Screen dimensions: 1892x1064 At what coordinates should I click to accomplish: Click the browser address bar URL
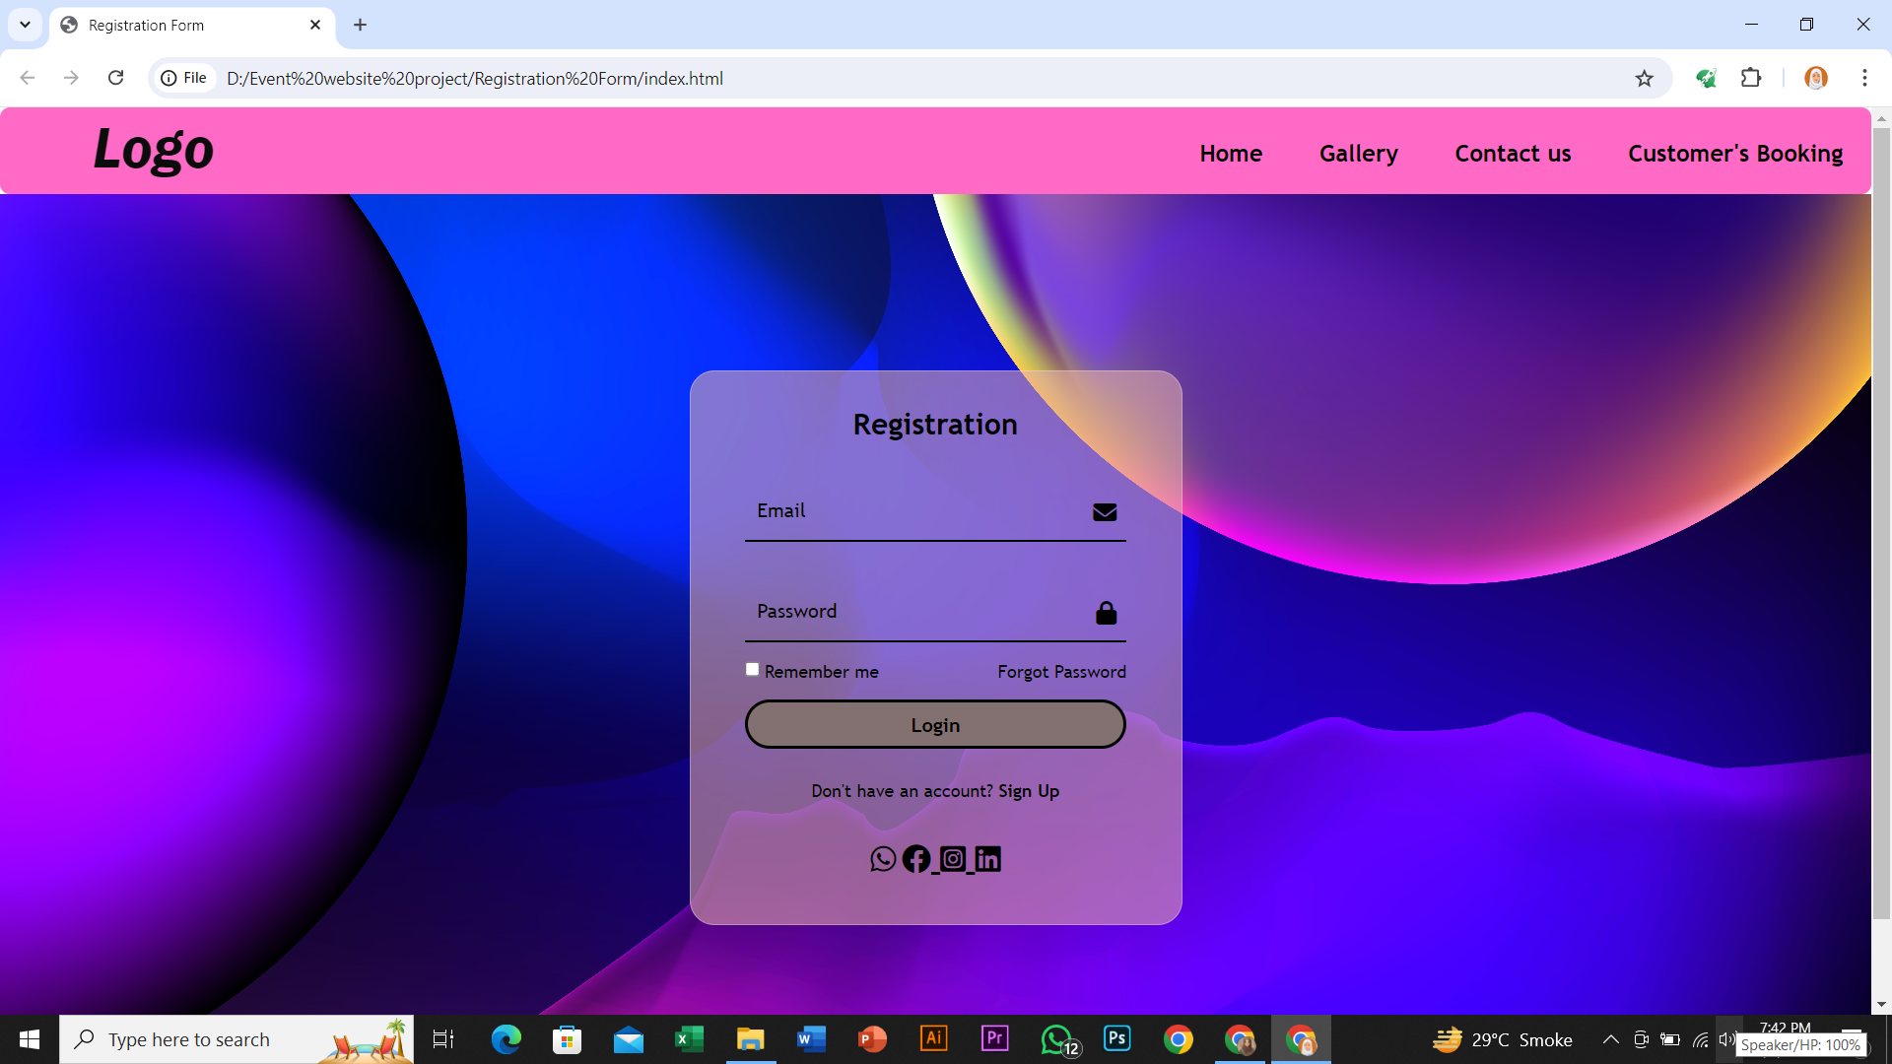click(x=475, y=78)
